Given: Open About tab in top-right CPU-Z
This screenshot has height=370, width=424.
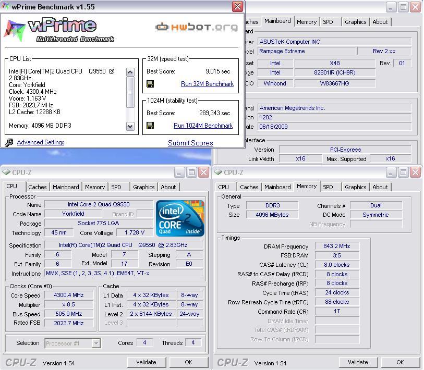Looking at the screenshot, I should [380, 22].
